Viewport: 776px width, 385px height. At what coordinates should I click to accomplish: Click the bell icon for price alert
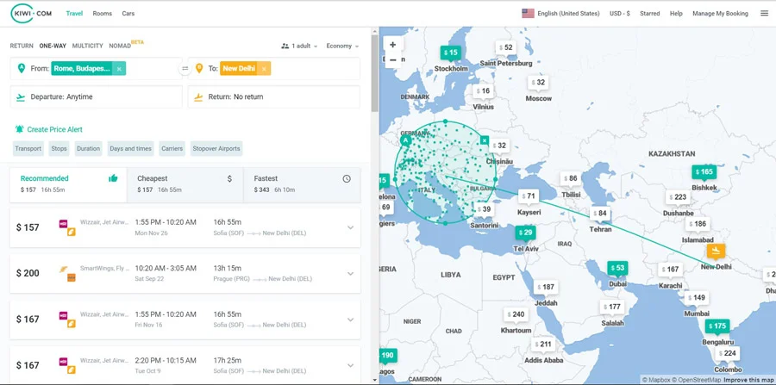[x=19, y=129]
